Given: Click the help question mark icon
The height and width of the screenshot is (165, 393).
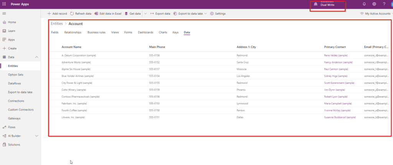Looking at the screenshot, I should (384, 4).
